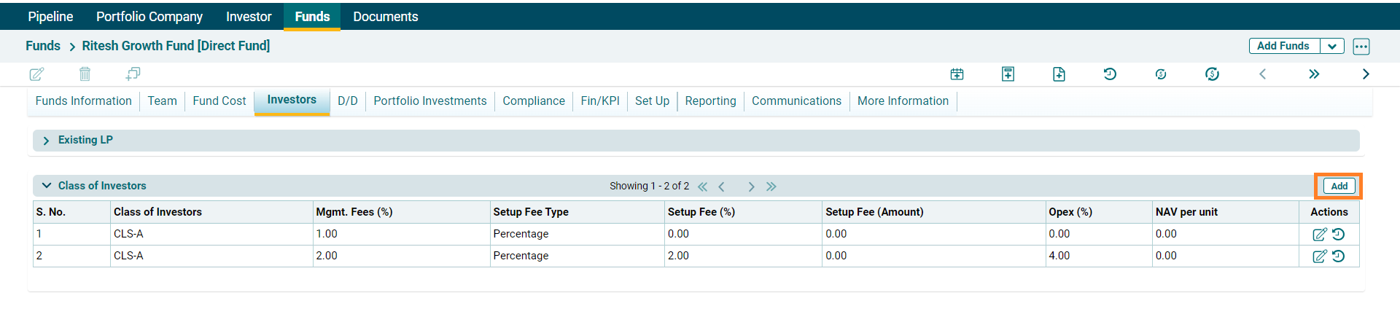Collapse the Class of Investors section
Image resolution: width=1400 pixels, height=314 pixels.
coord(47,186)
